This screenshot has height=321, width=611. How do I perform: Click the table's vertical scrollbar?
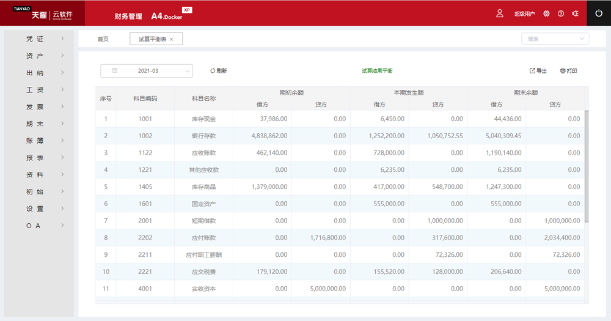click(587, 165)
